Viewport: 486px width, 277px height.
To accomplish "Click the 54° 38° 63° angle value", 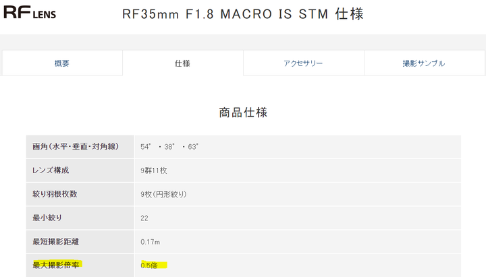I will click(x=169, y=147).
